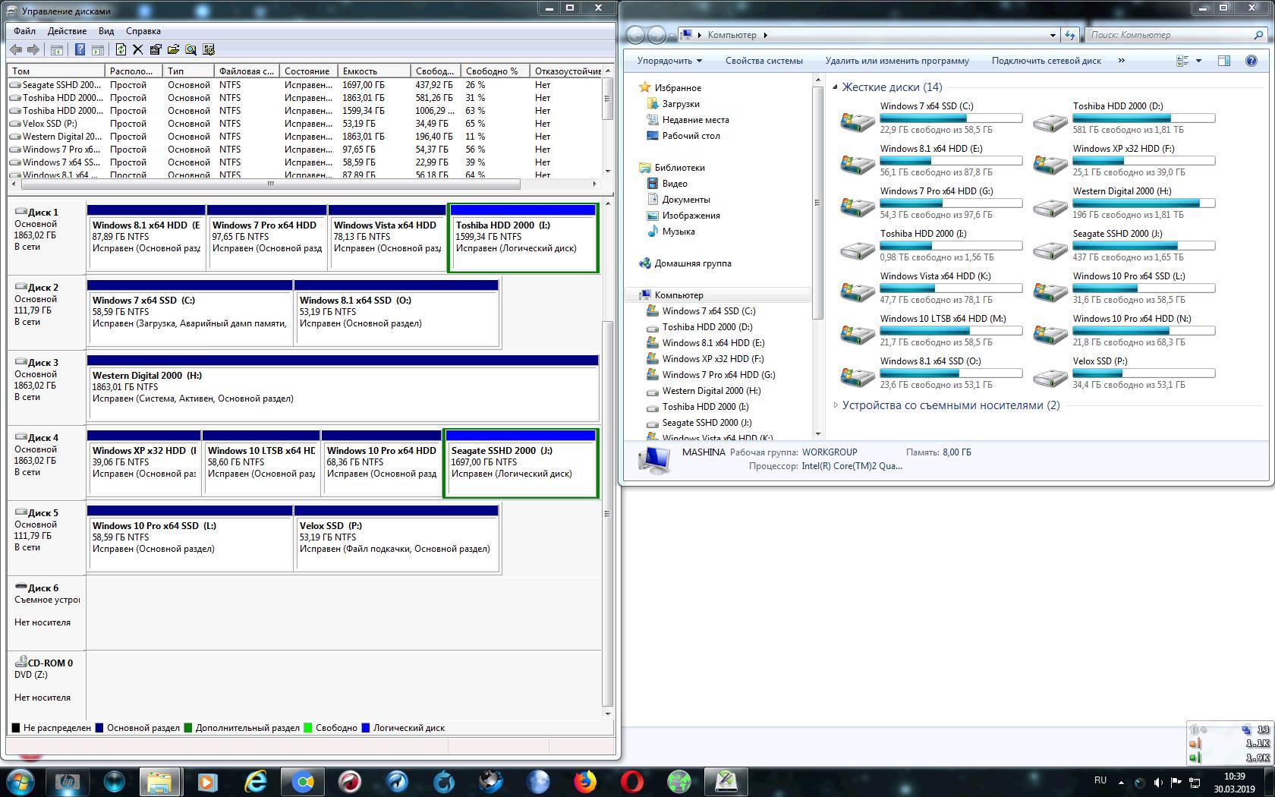Click the Windows Start button

coord(20,782)
